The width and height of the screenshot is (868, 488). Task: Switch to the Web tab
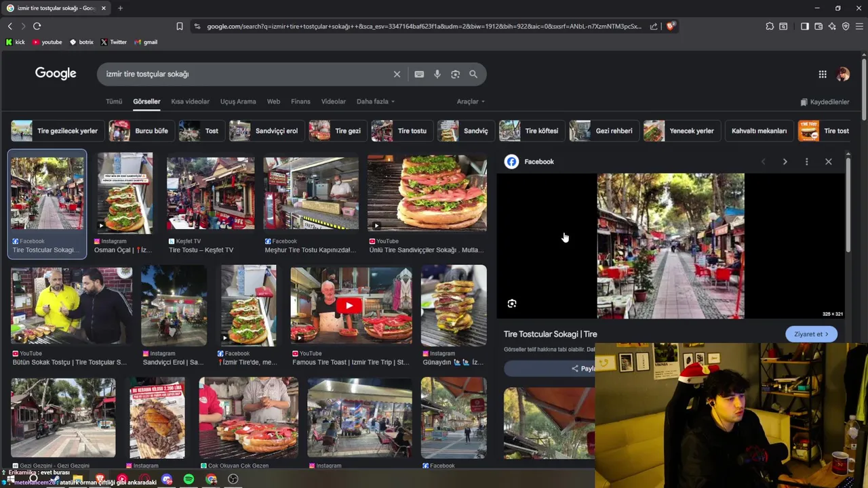273,102
